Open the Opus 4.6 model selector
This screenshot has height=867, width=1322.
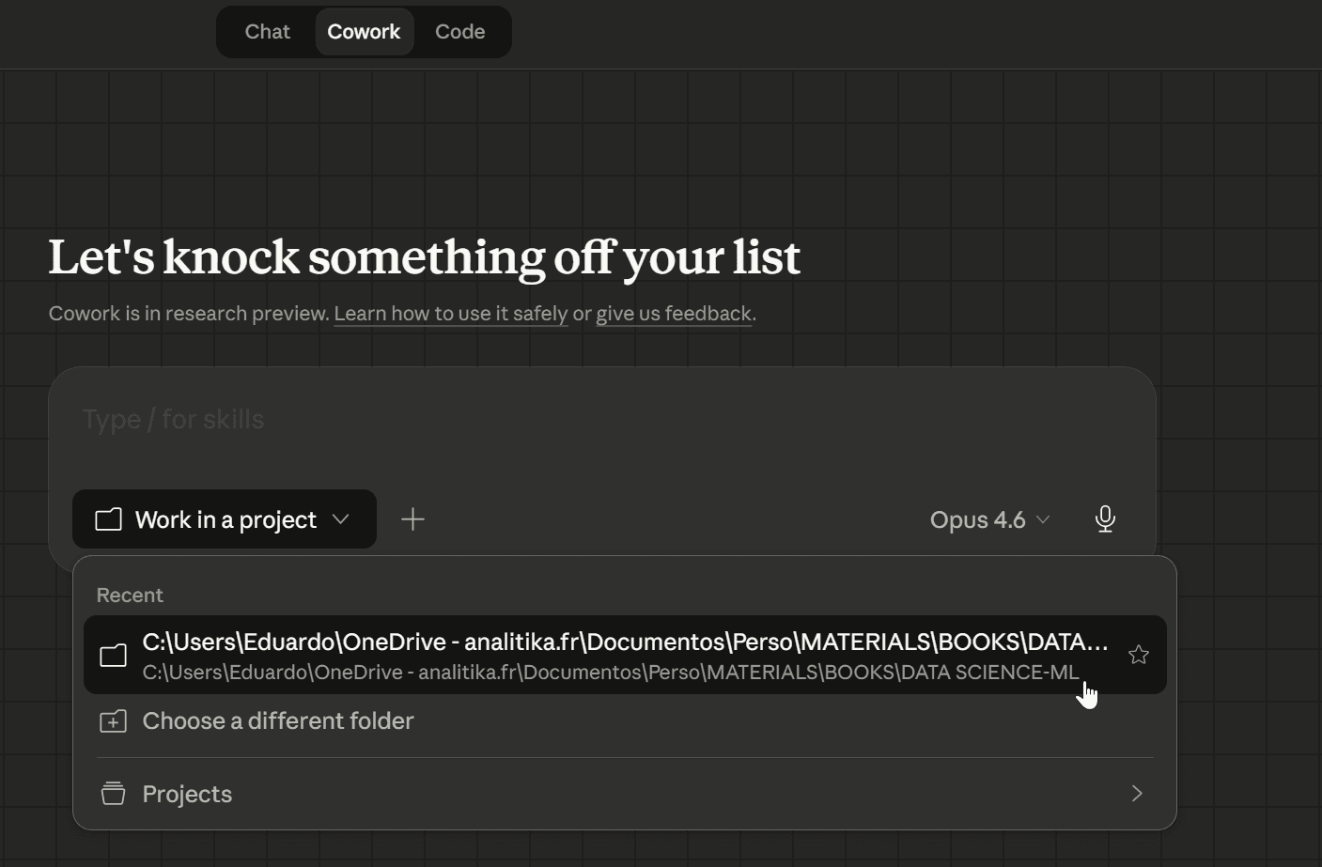click(x=977, y=519)
